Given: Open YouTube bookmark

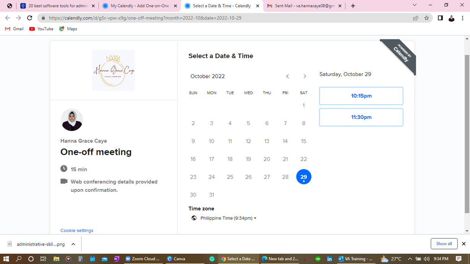Looking at the screenshot, I should coord(41,29).
